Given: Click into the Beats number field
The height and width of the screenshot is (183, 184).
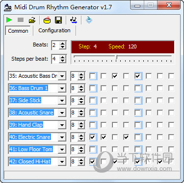Looking at the screenshot, I should 55,45.
